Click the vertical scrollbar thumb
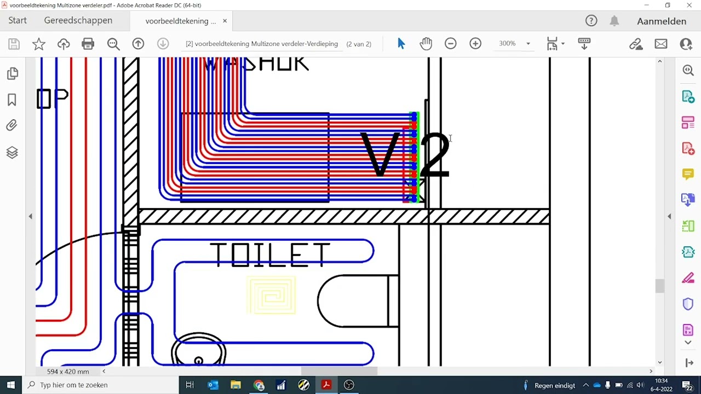This screenshot has height=394, width=701. pos(660,286)
